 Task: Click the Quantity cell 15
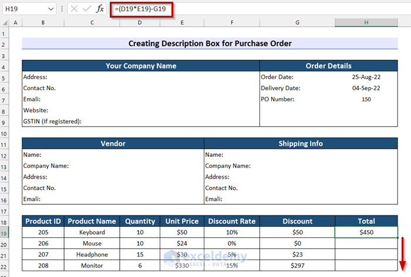coord(140,255)
